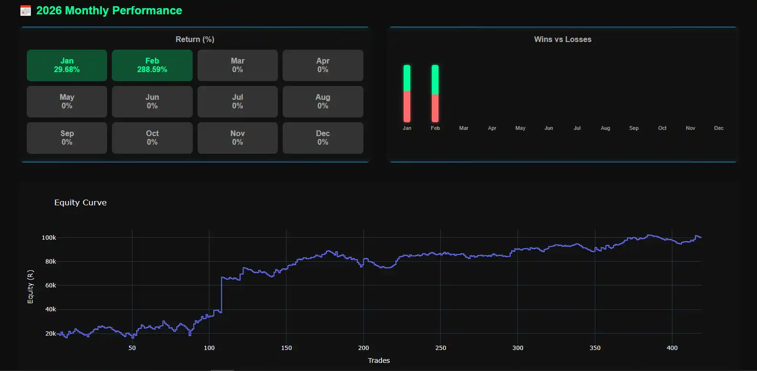Select the Sep 0% return tile
Image resolution: width=757 pixels, height=371 pixels.
tap(67, 138)
